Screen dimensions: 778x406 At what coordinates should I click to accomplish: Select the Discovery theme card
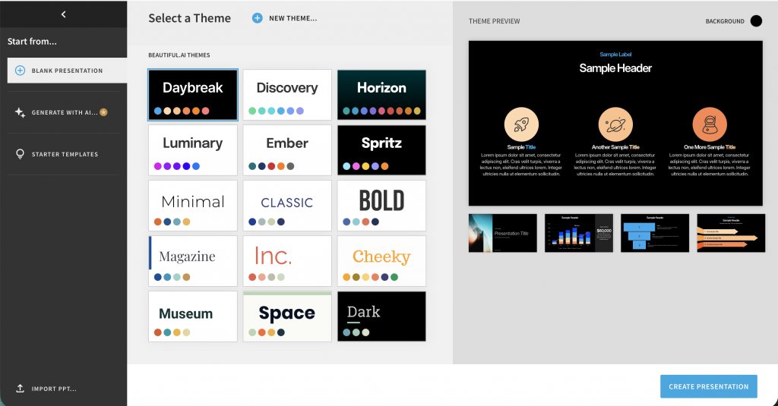tap(287, 95)
